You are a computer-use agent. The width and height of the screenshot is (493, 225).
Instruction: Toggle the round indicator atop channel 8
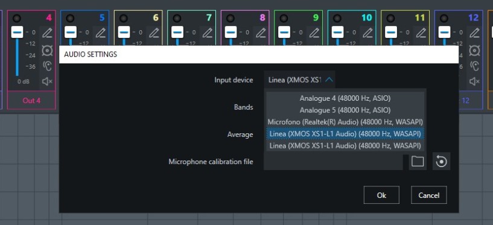coord(231,18)
